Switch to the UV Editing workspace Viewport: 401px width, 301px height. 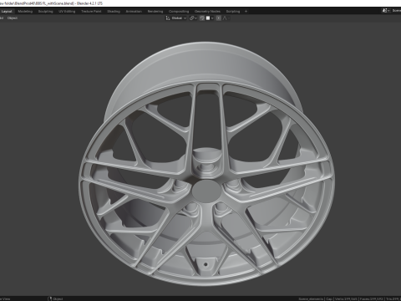[x=67, y=12]
